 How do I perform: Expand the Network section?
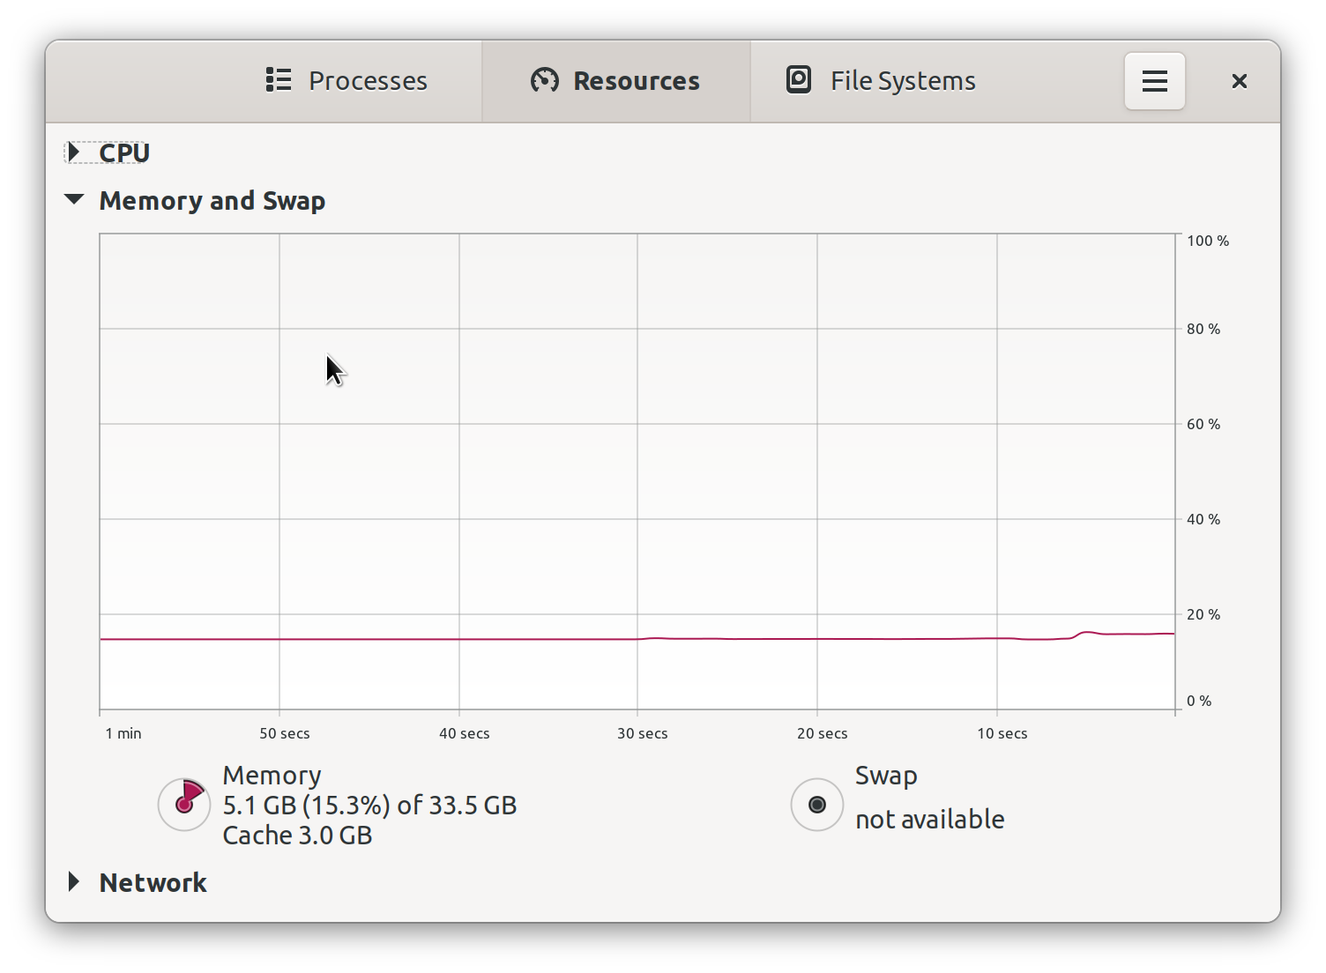[x=74, y=882]
